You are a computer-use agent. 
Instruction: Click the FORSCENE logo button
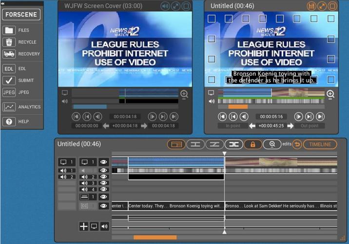pyautogui.click(x=21, y=15)
